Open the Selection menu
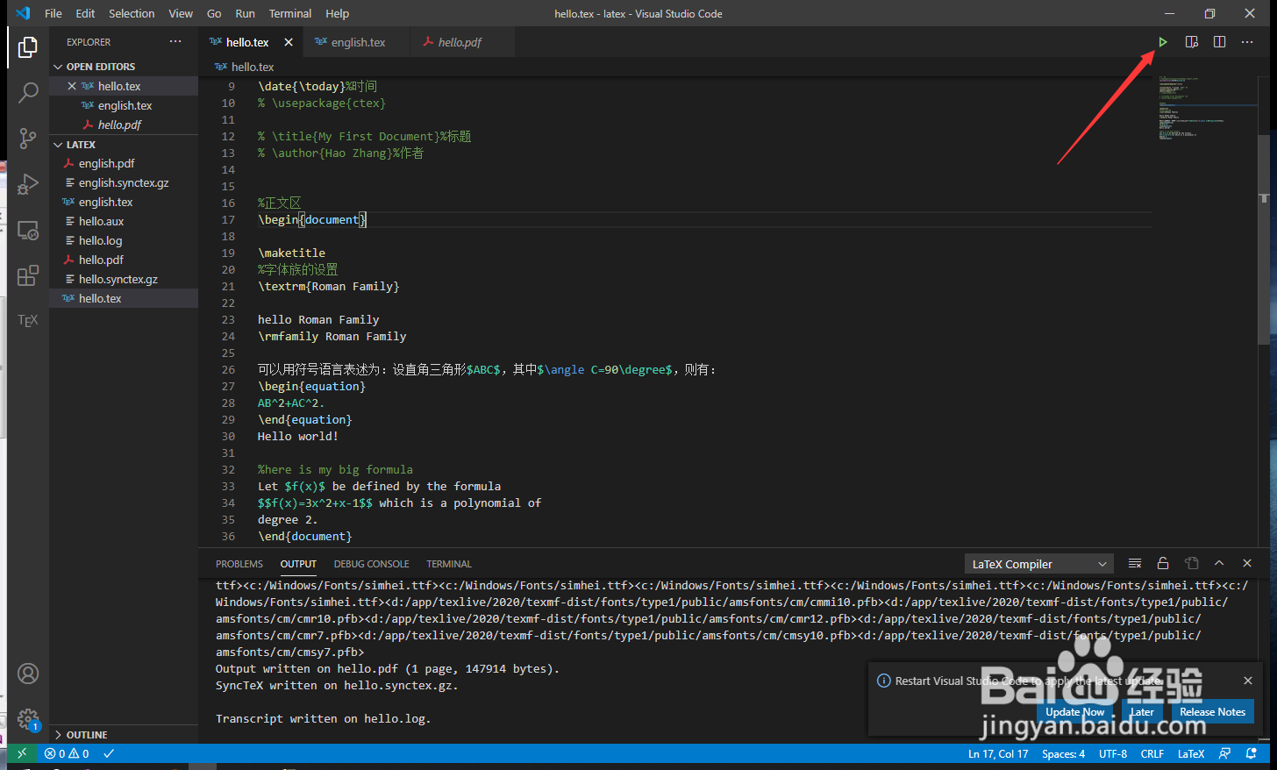The height and width of the screenshot is (770, 1277). [x=132, y=13]
